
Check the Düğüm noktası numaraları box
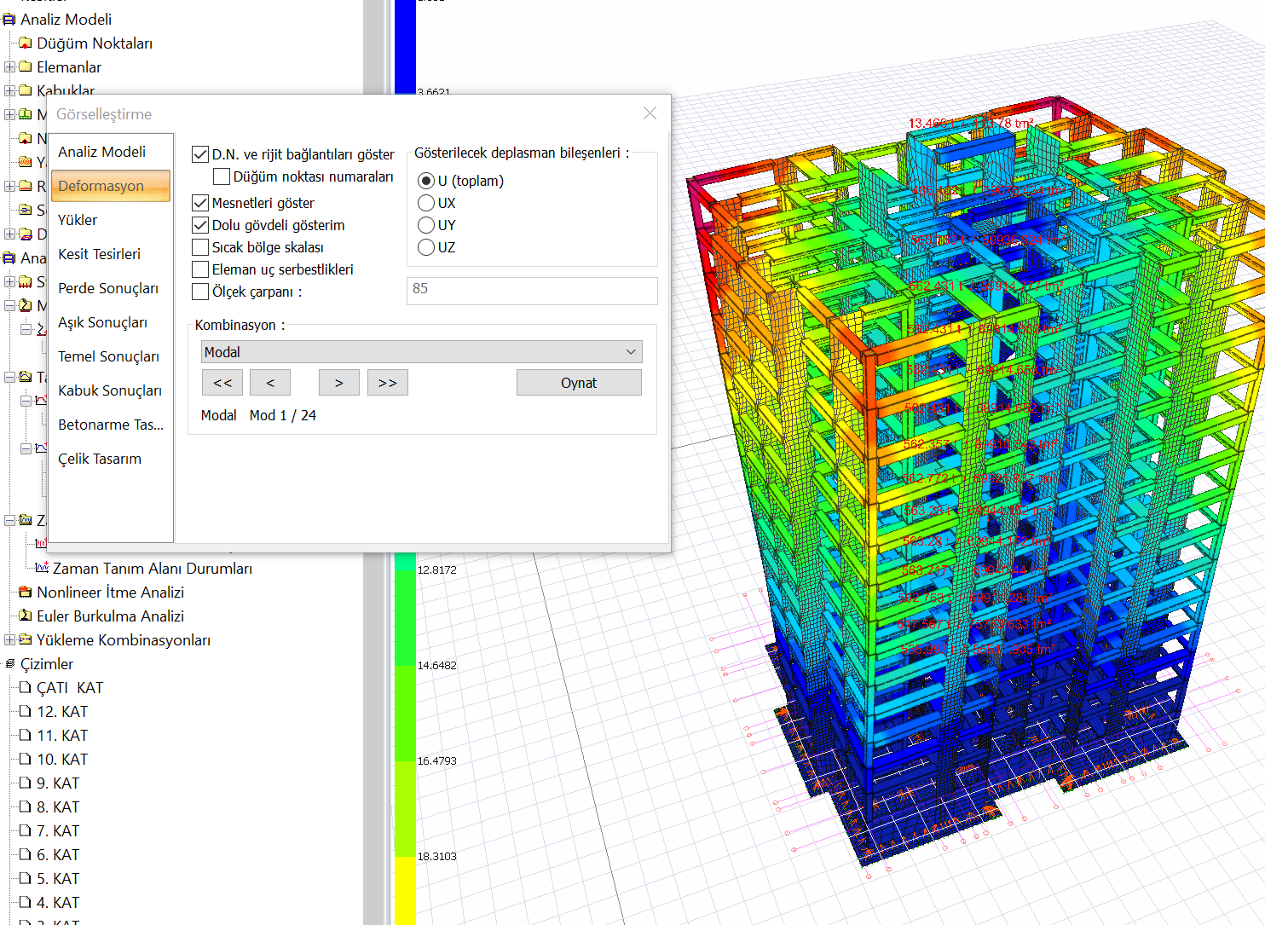pos(222,176)
